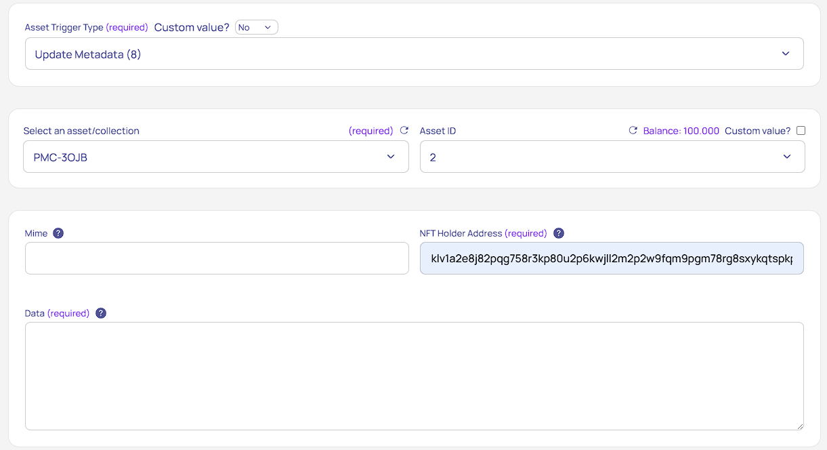Screen dimensions: 827x450
Task: Expand the Asset ID dropdown showing 2
Action: pos(612,157)
